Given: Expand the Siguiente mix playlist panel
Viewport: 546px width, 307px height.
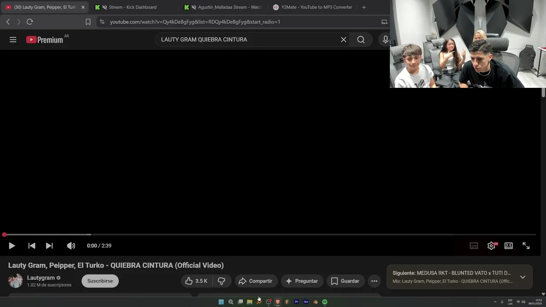Looking at the screenshot, I should pyautogui.click(x=523, y=277).
